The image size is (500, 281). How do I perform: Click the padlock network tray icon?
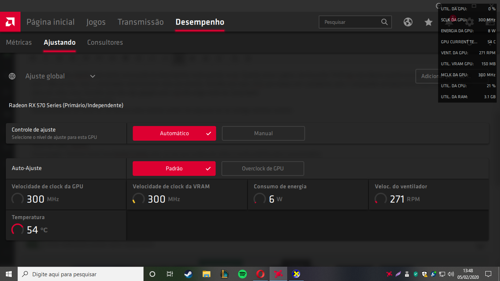[407, 274]
